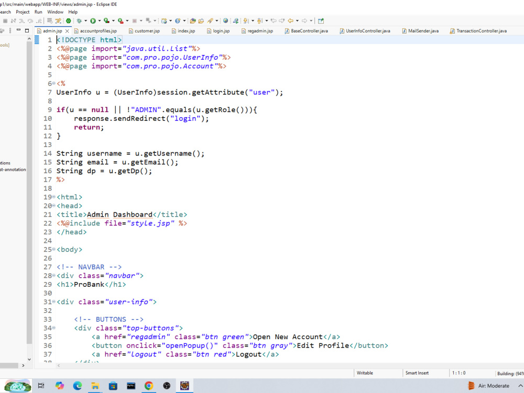The image size is (524, 393).
Task: Click cursor position 1:1:0 in status bar
Action: [458, 373]
